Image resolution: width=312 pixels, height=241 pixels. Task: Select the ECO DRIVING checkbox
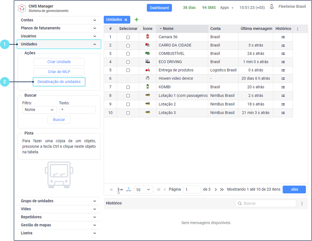(x=128, y=62)
